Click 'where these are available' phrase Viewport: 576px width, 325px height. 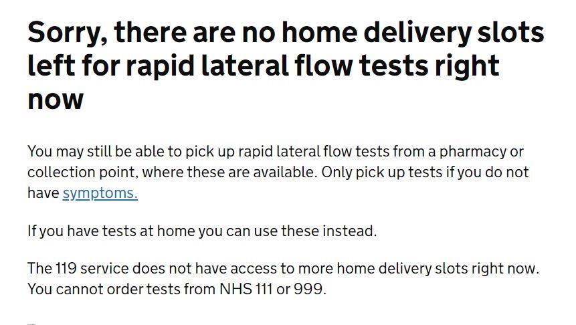coord(229,173)
